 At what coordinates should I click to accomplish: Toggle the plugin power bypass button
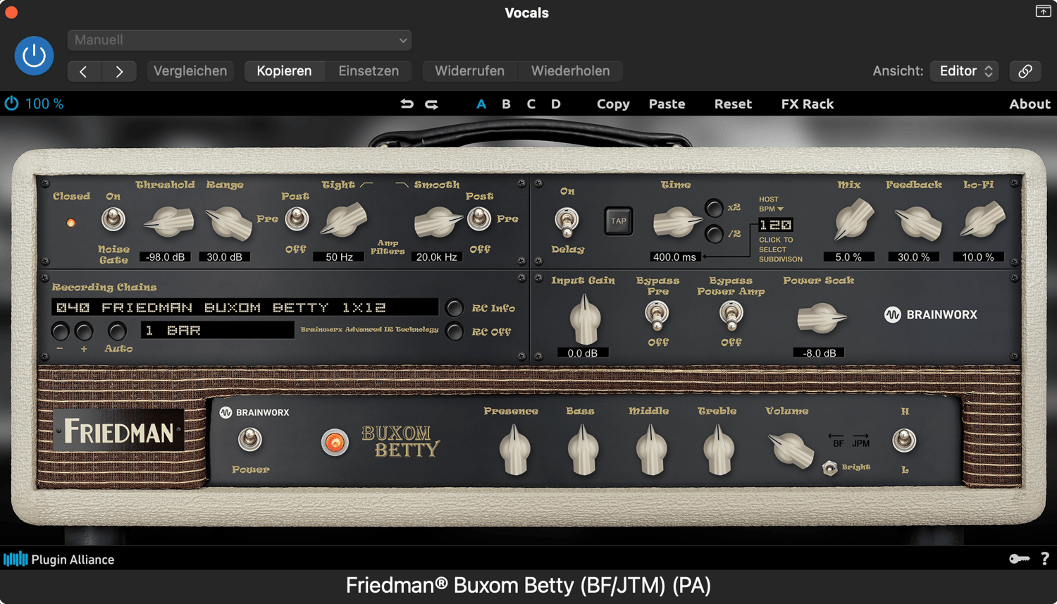coord(34,56)
